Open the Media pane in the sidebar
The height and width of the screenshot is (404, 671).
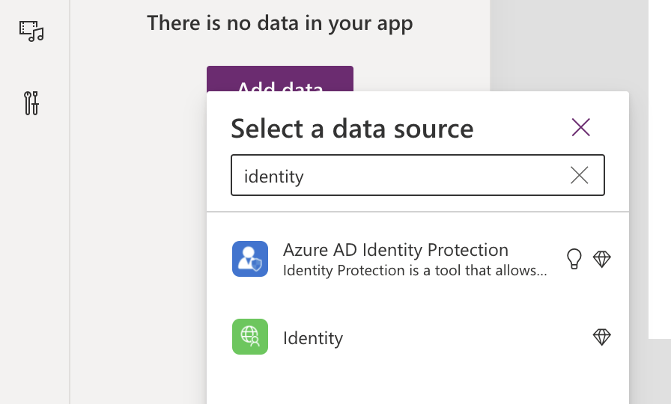pos(31,30)
